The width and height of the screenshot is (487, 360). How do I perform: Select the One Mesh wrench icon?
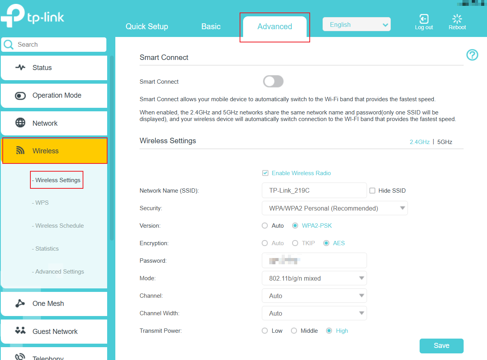(x=20, y=304)
